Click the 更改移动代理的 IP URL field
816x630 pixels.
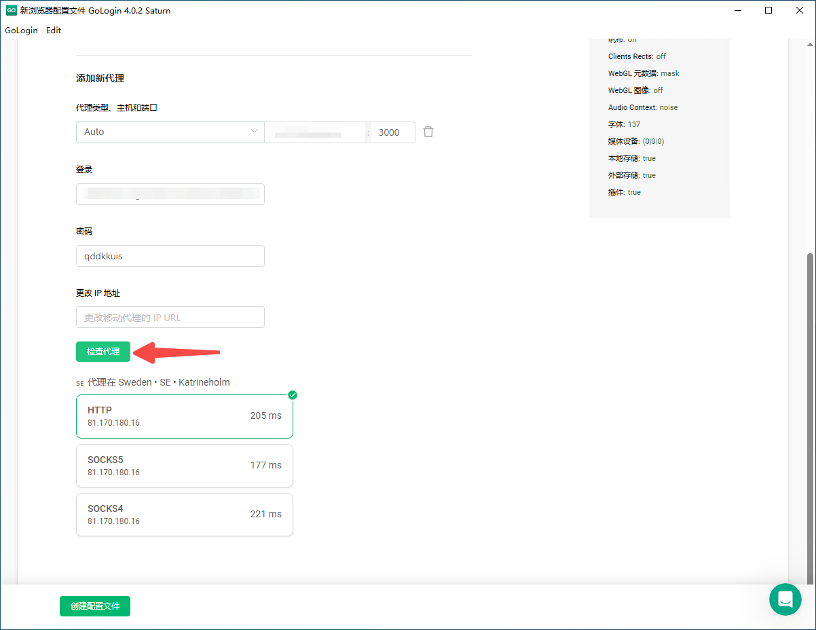point(170,318)
